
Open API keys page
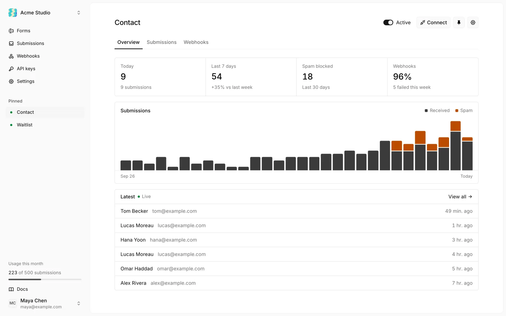(x=45, y=69)
